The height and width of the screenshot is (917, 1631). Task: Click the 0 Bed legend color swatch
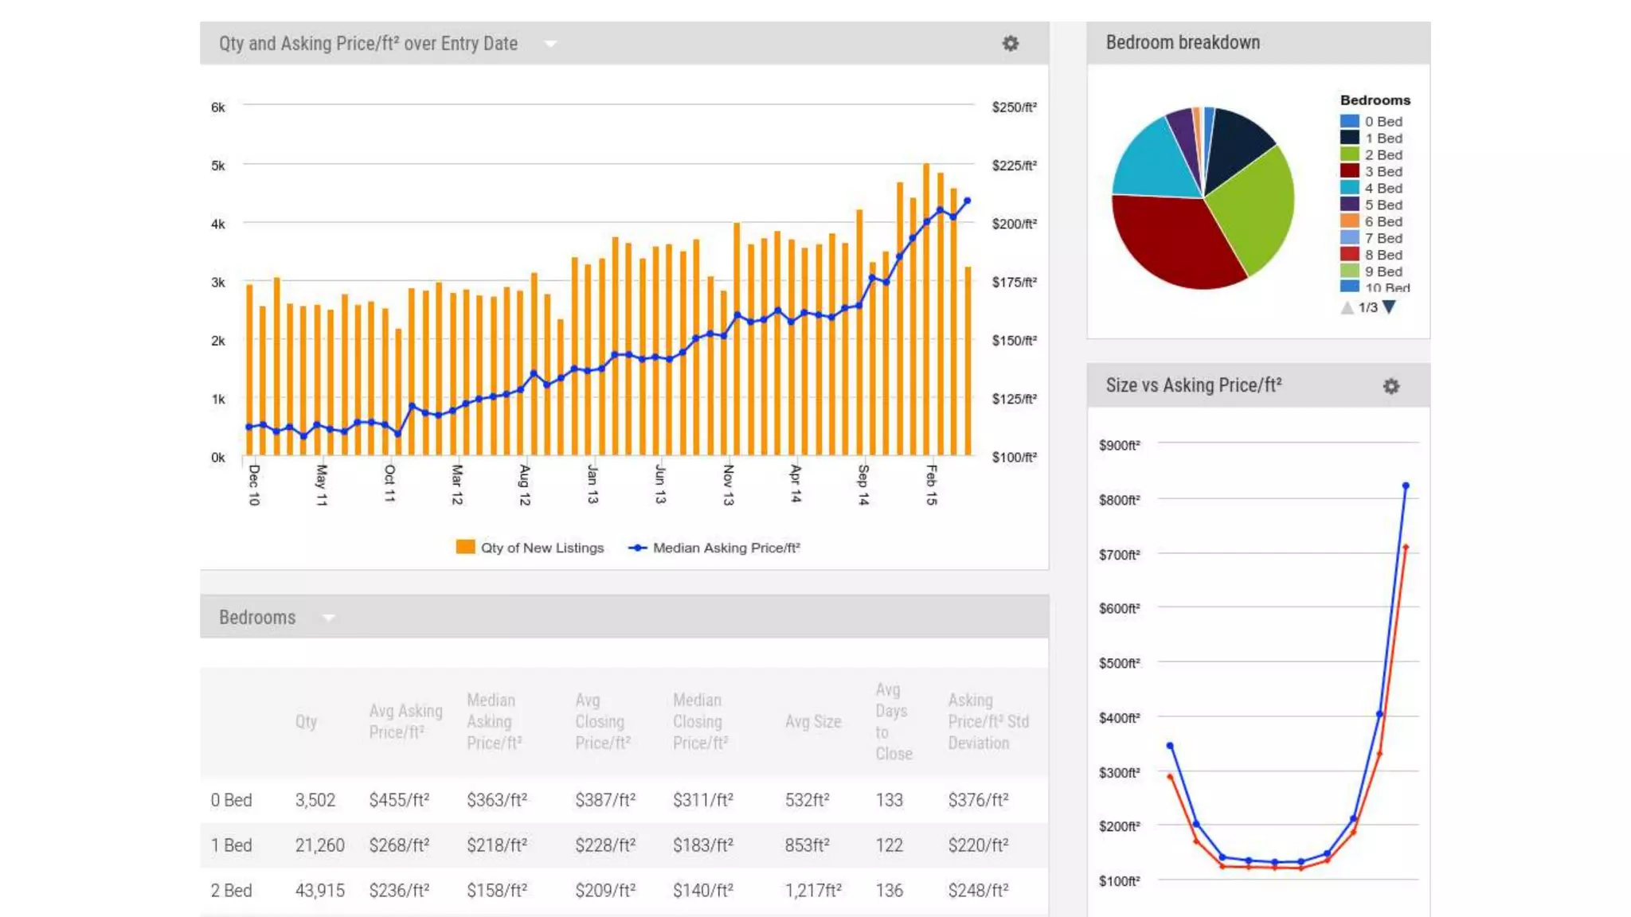(1349, 121)
